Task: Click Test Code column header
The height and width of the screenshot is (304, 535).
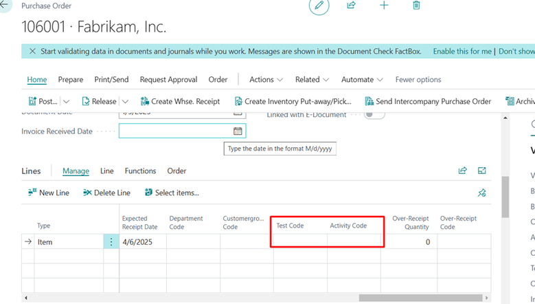Action: tap(290, 226)
